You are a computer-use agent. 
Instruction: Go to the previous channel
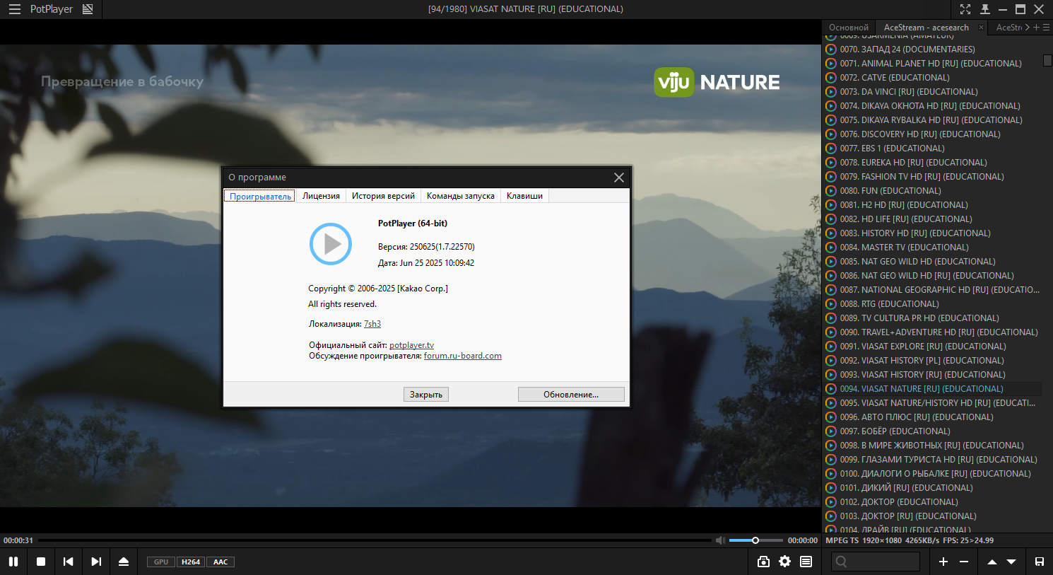pos(69,562)
